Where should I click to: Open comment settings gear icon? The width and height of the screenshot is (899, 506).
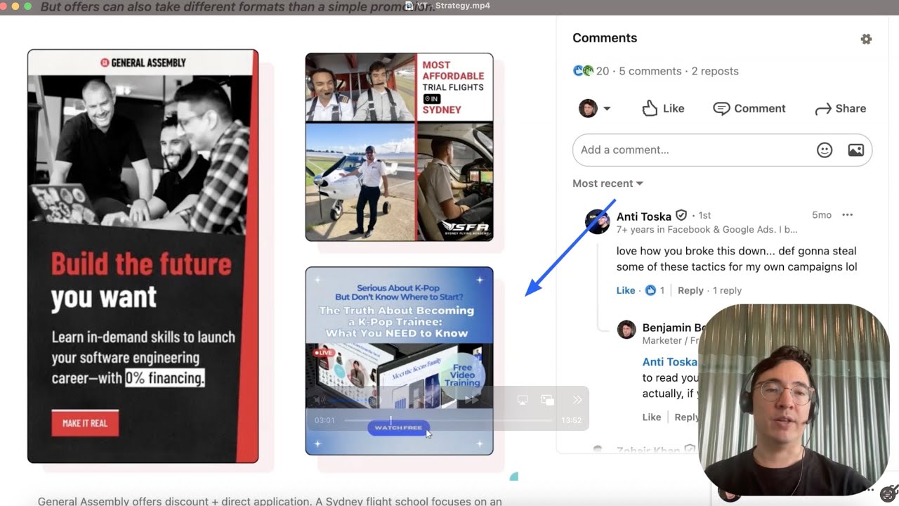(x=866, y=39)
